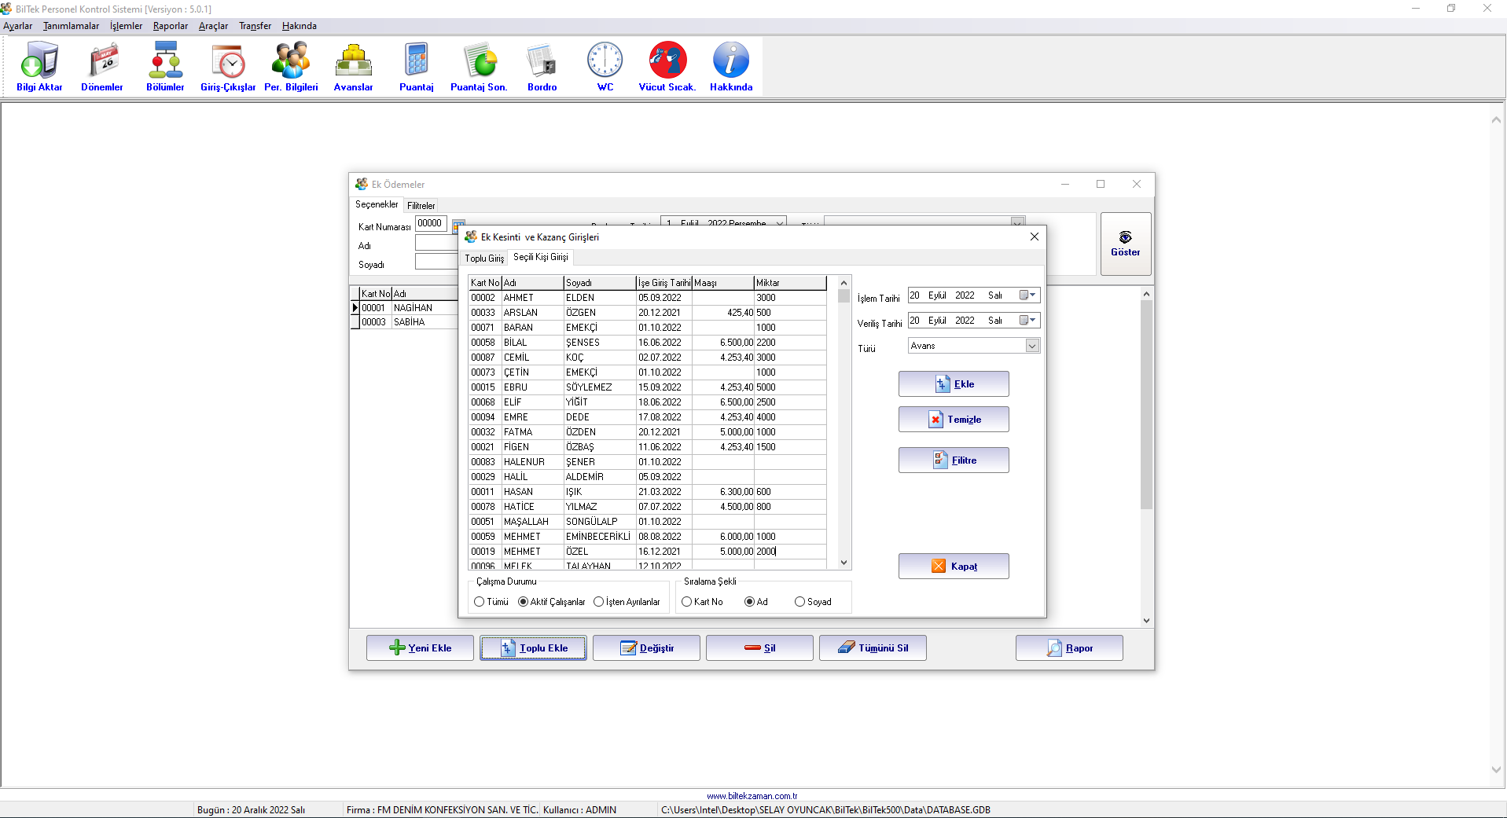Click the Kart Numarası input field

click(431, 224)
